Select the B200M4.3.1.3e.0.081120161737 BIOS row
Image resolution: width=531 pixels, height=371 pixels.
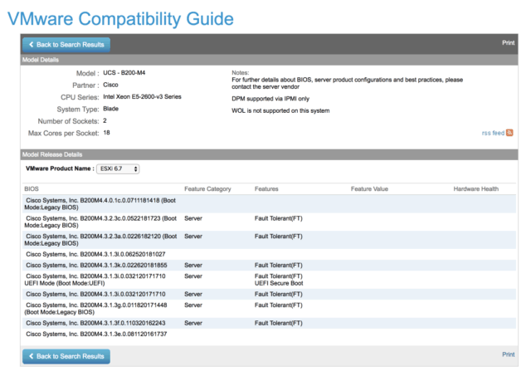(x=269, y=334)
